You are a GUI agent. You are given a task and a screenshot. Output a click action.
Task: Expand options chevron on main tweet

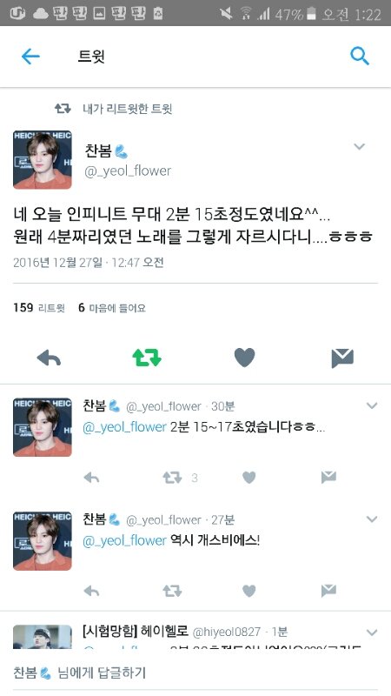[359, 146]
